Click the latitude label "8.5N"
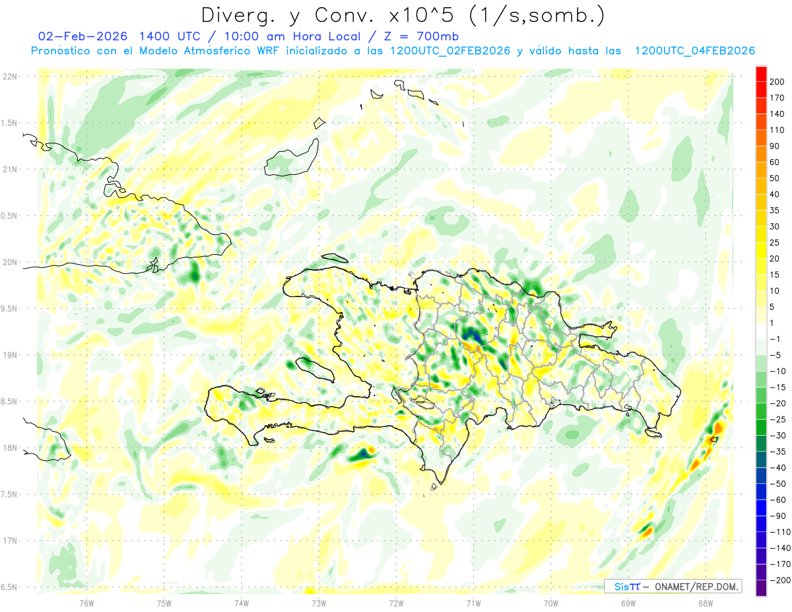Image resolution: width=792 pixels, height=612 pixels. click(9, 401)
